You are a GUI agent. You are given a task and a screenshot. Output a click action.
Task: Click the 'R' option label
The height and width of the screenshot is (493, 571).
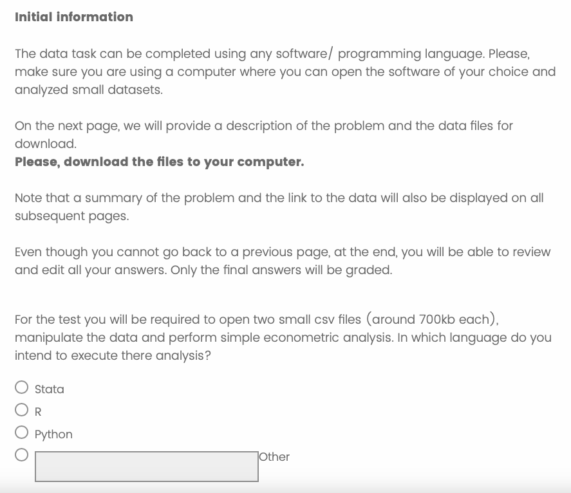[x=38, y=412]
